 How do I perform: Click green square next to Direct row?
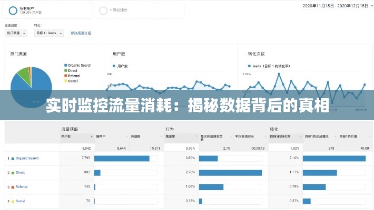coord(13,173)
